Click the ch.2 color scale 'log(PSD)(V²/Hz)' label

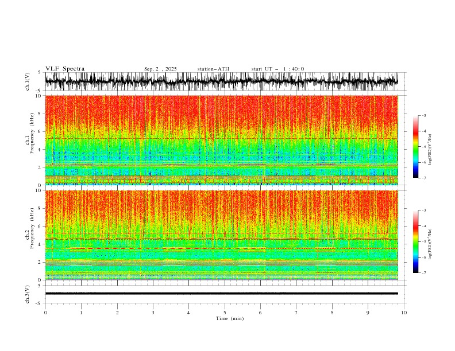tap(430, 244)
